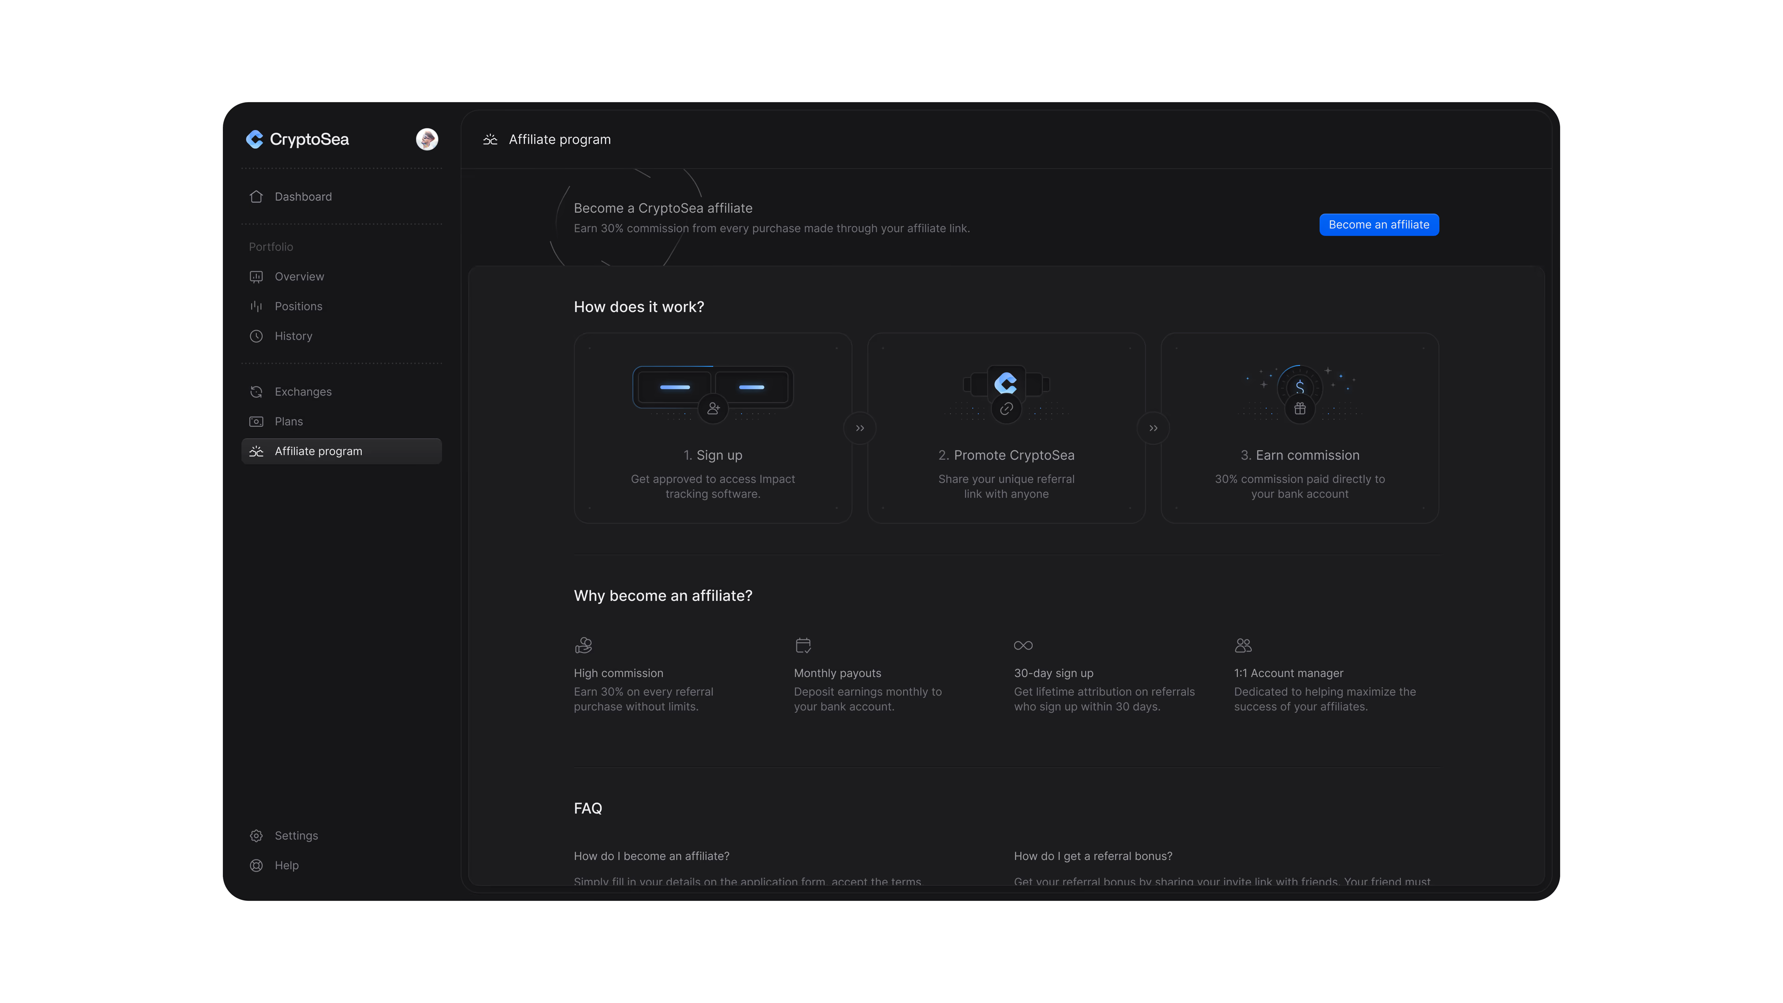Open the Plans section
1783x1003 pixels.
point(288,422)
